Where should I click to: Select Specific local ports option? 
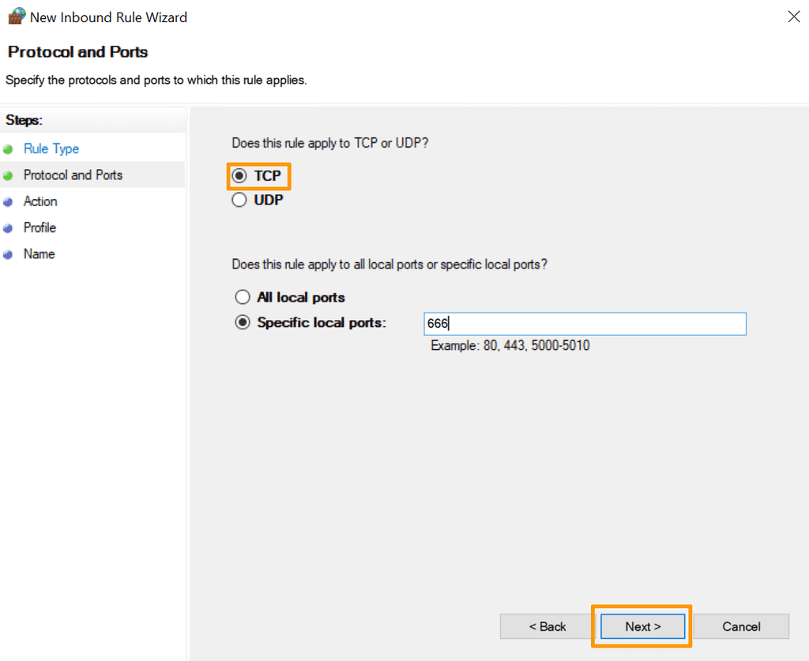[243, 322]
